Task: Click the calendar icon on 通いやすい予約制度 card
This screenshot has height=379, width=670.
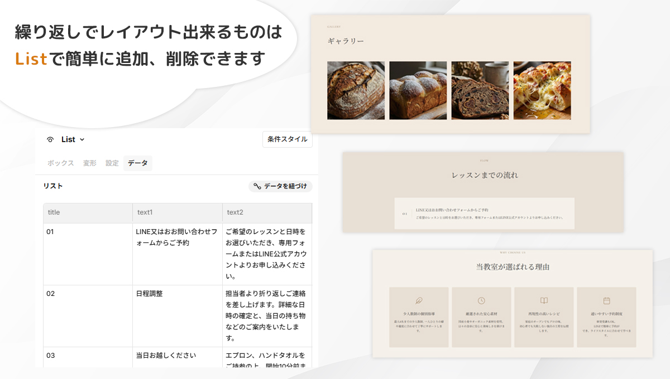Action: point(607,300)
